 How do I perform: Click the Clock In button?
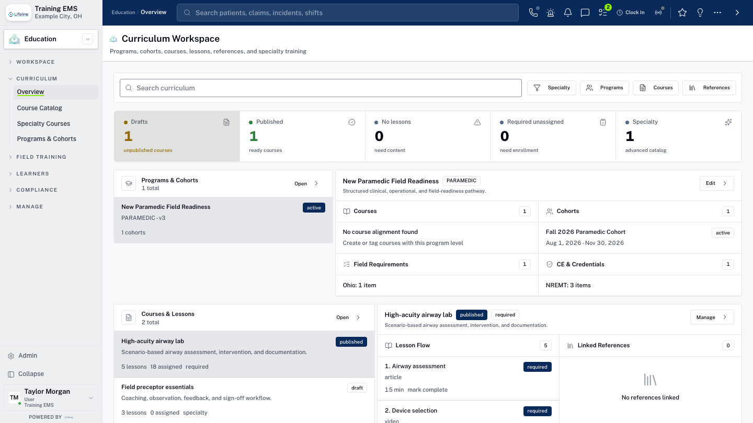(631, 13)
